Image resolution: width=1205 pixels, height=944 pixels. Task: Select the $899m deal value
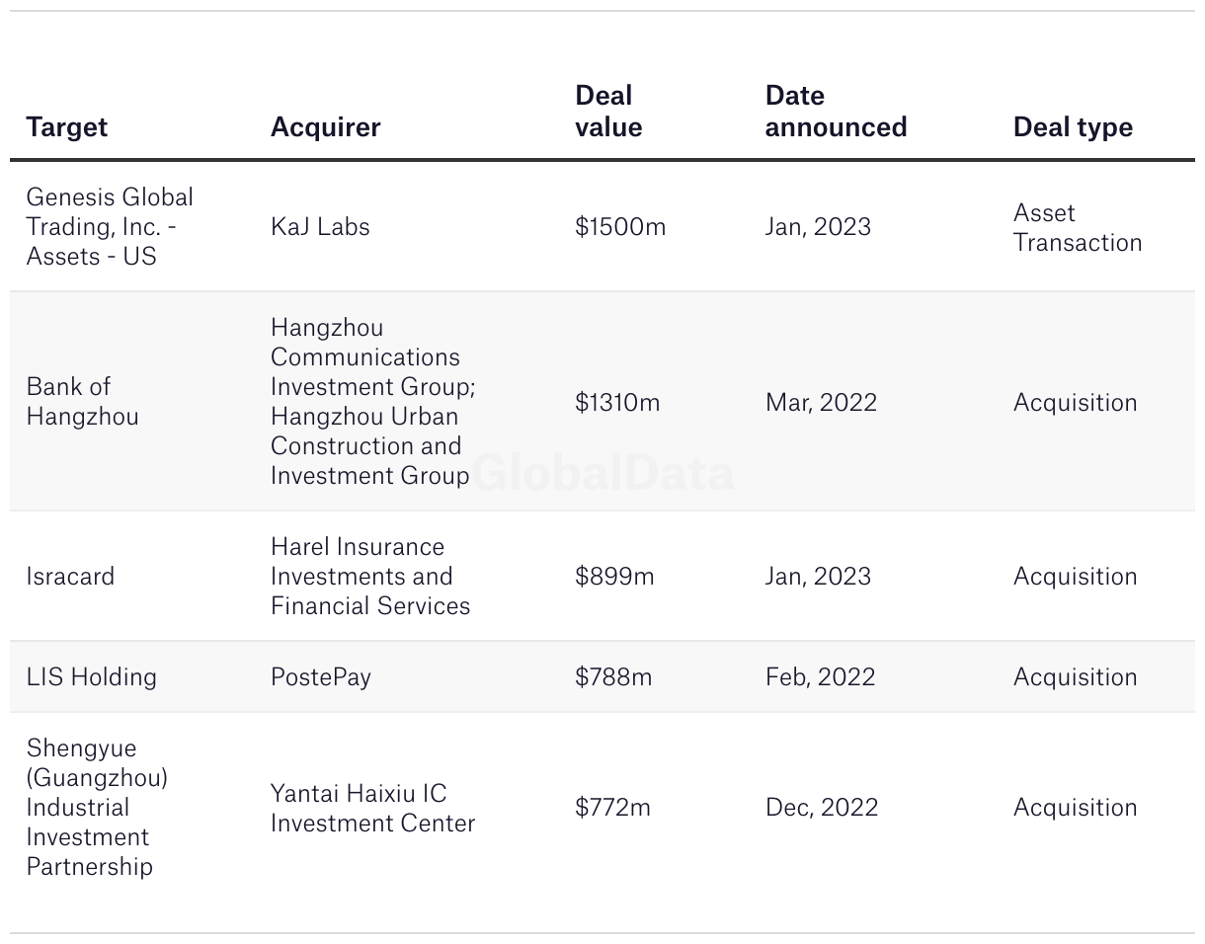pyautogui.click(x=614, y=576)
